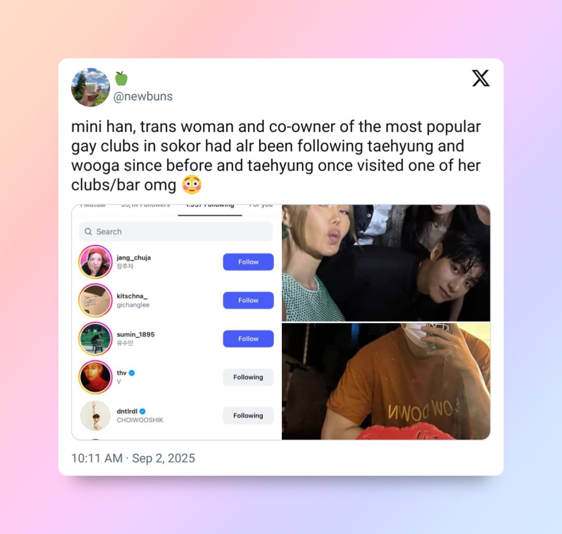Click the Search input field
The width and height of the screenshot is (562, 534).
[x=176, y=231]
